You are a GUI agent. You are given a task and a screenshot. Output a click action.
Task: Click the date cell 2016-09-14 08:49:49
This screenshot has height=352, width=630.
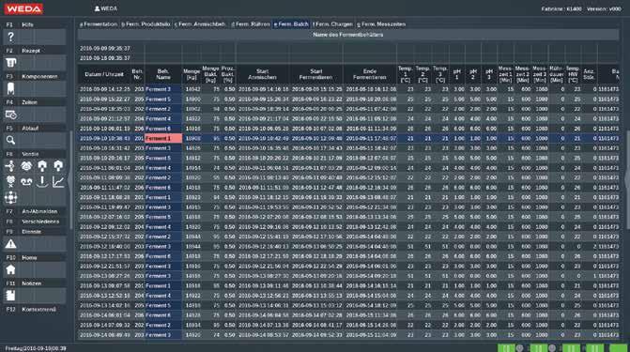click(104, 335)
